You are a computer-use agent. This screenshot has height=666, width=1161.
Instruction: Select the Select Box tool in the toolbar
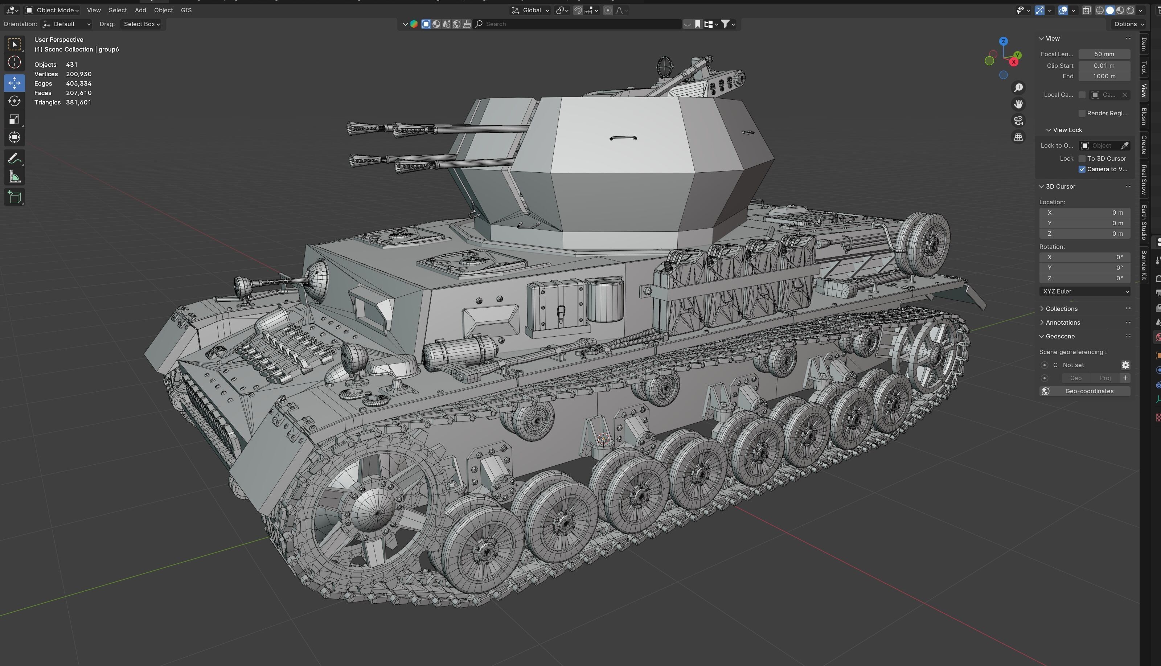[x=14, y=44]
